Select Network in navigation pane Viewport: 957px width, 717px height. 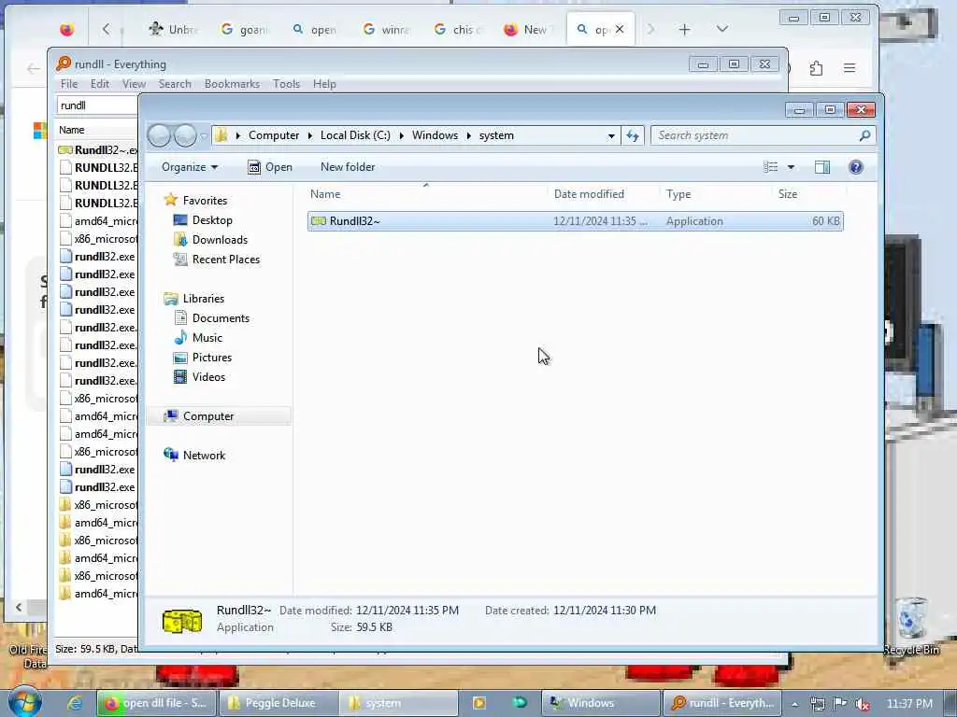(204, 456)
